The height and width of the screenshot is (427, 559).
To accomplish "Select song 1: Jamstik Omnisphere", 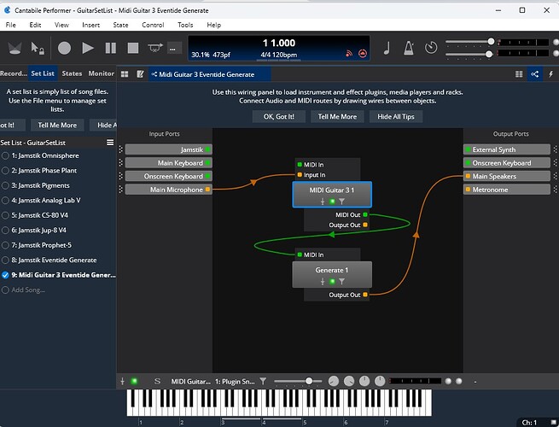I will coord(58,155).
